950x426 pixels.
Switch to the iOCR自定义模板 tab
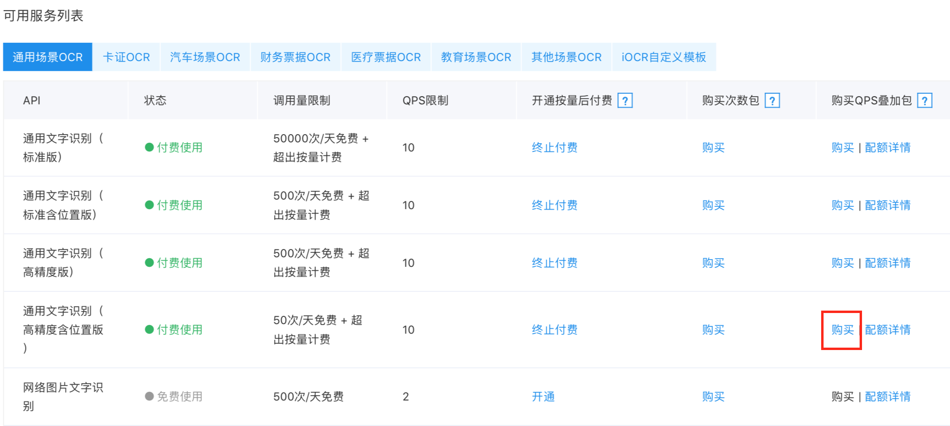coord(664,57)
